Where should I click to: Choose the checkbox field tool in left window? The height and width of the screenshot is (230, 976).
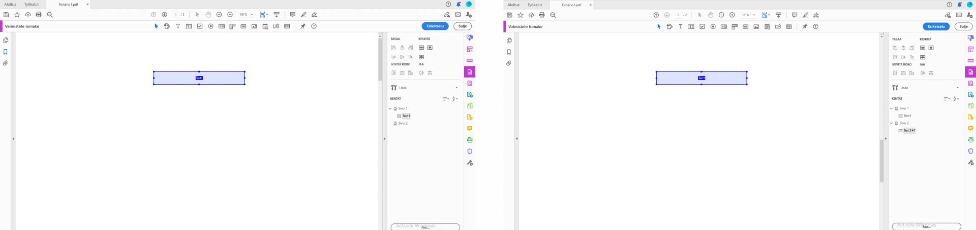click(x=200, y=26)
